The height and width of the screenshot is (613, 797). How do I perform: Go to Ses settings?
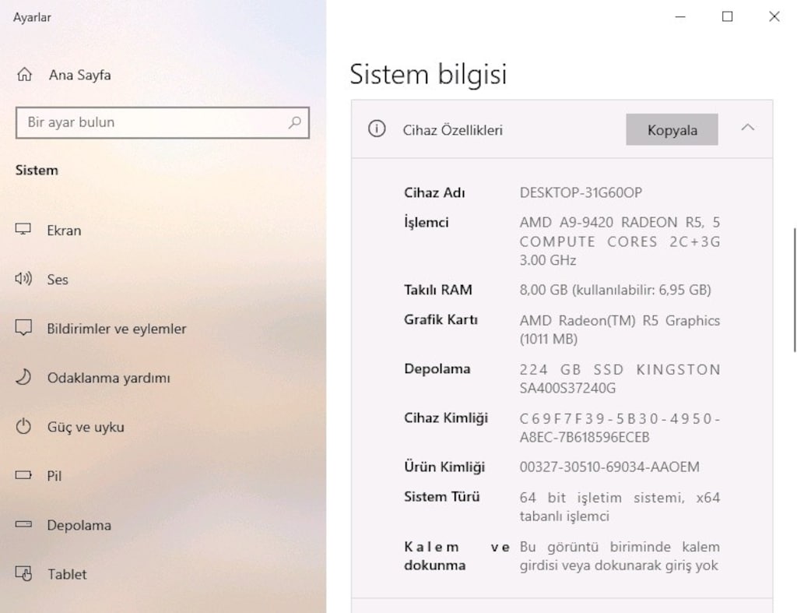coord(58,280)
